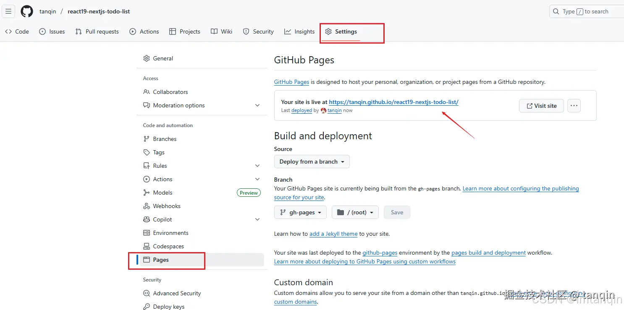The height and width of the screenshot is (310, 624).
Task: Click the github-pages environment link
Action: 380,253
